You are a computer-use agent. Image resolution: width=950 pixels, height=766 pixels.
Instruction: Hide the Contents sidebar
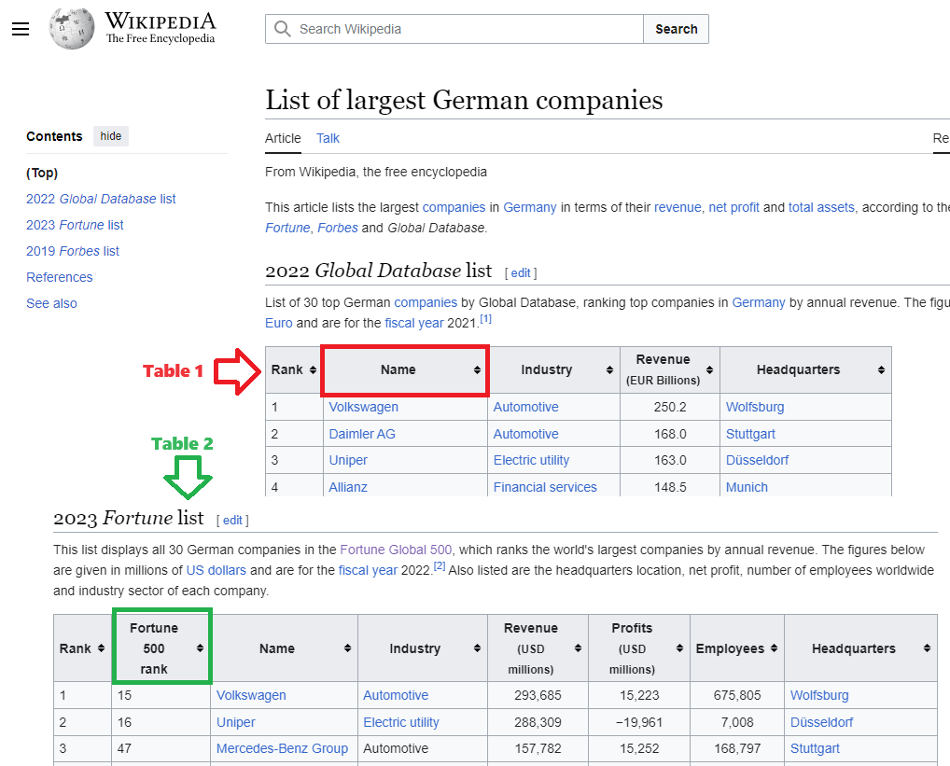(x=111, y=136)
